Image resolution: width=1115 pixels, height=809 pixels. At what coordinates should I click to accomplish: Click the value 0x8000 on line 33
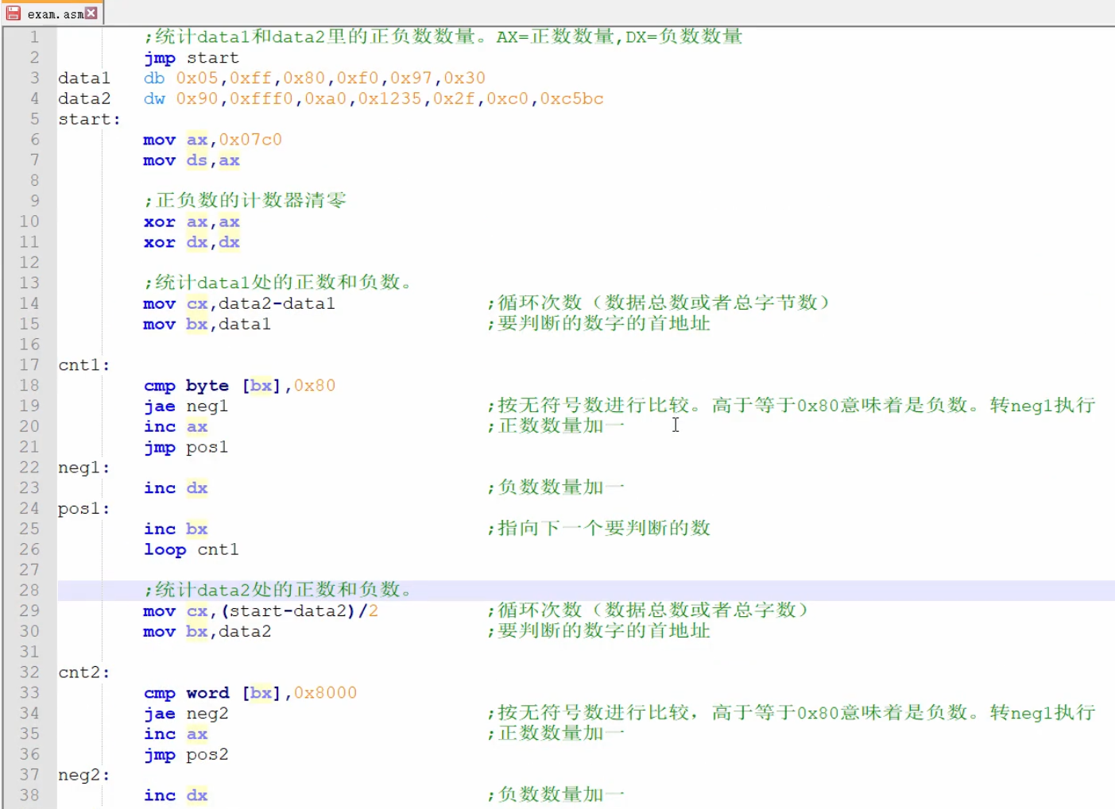coord(325,693)
